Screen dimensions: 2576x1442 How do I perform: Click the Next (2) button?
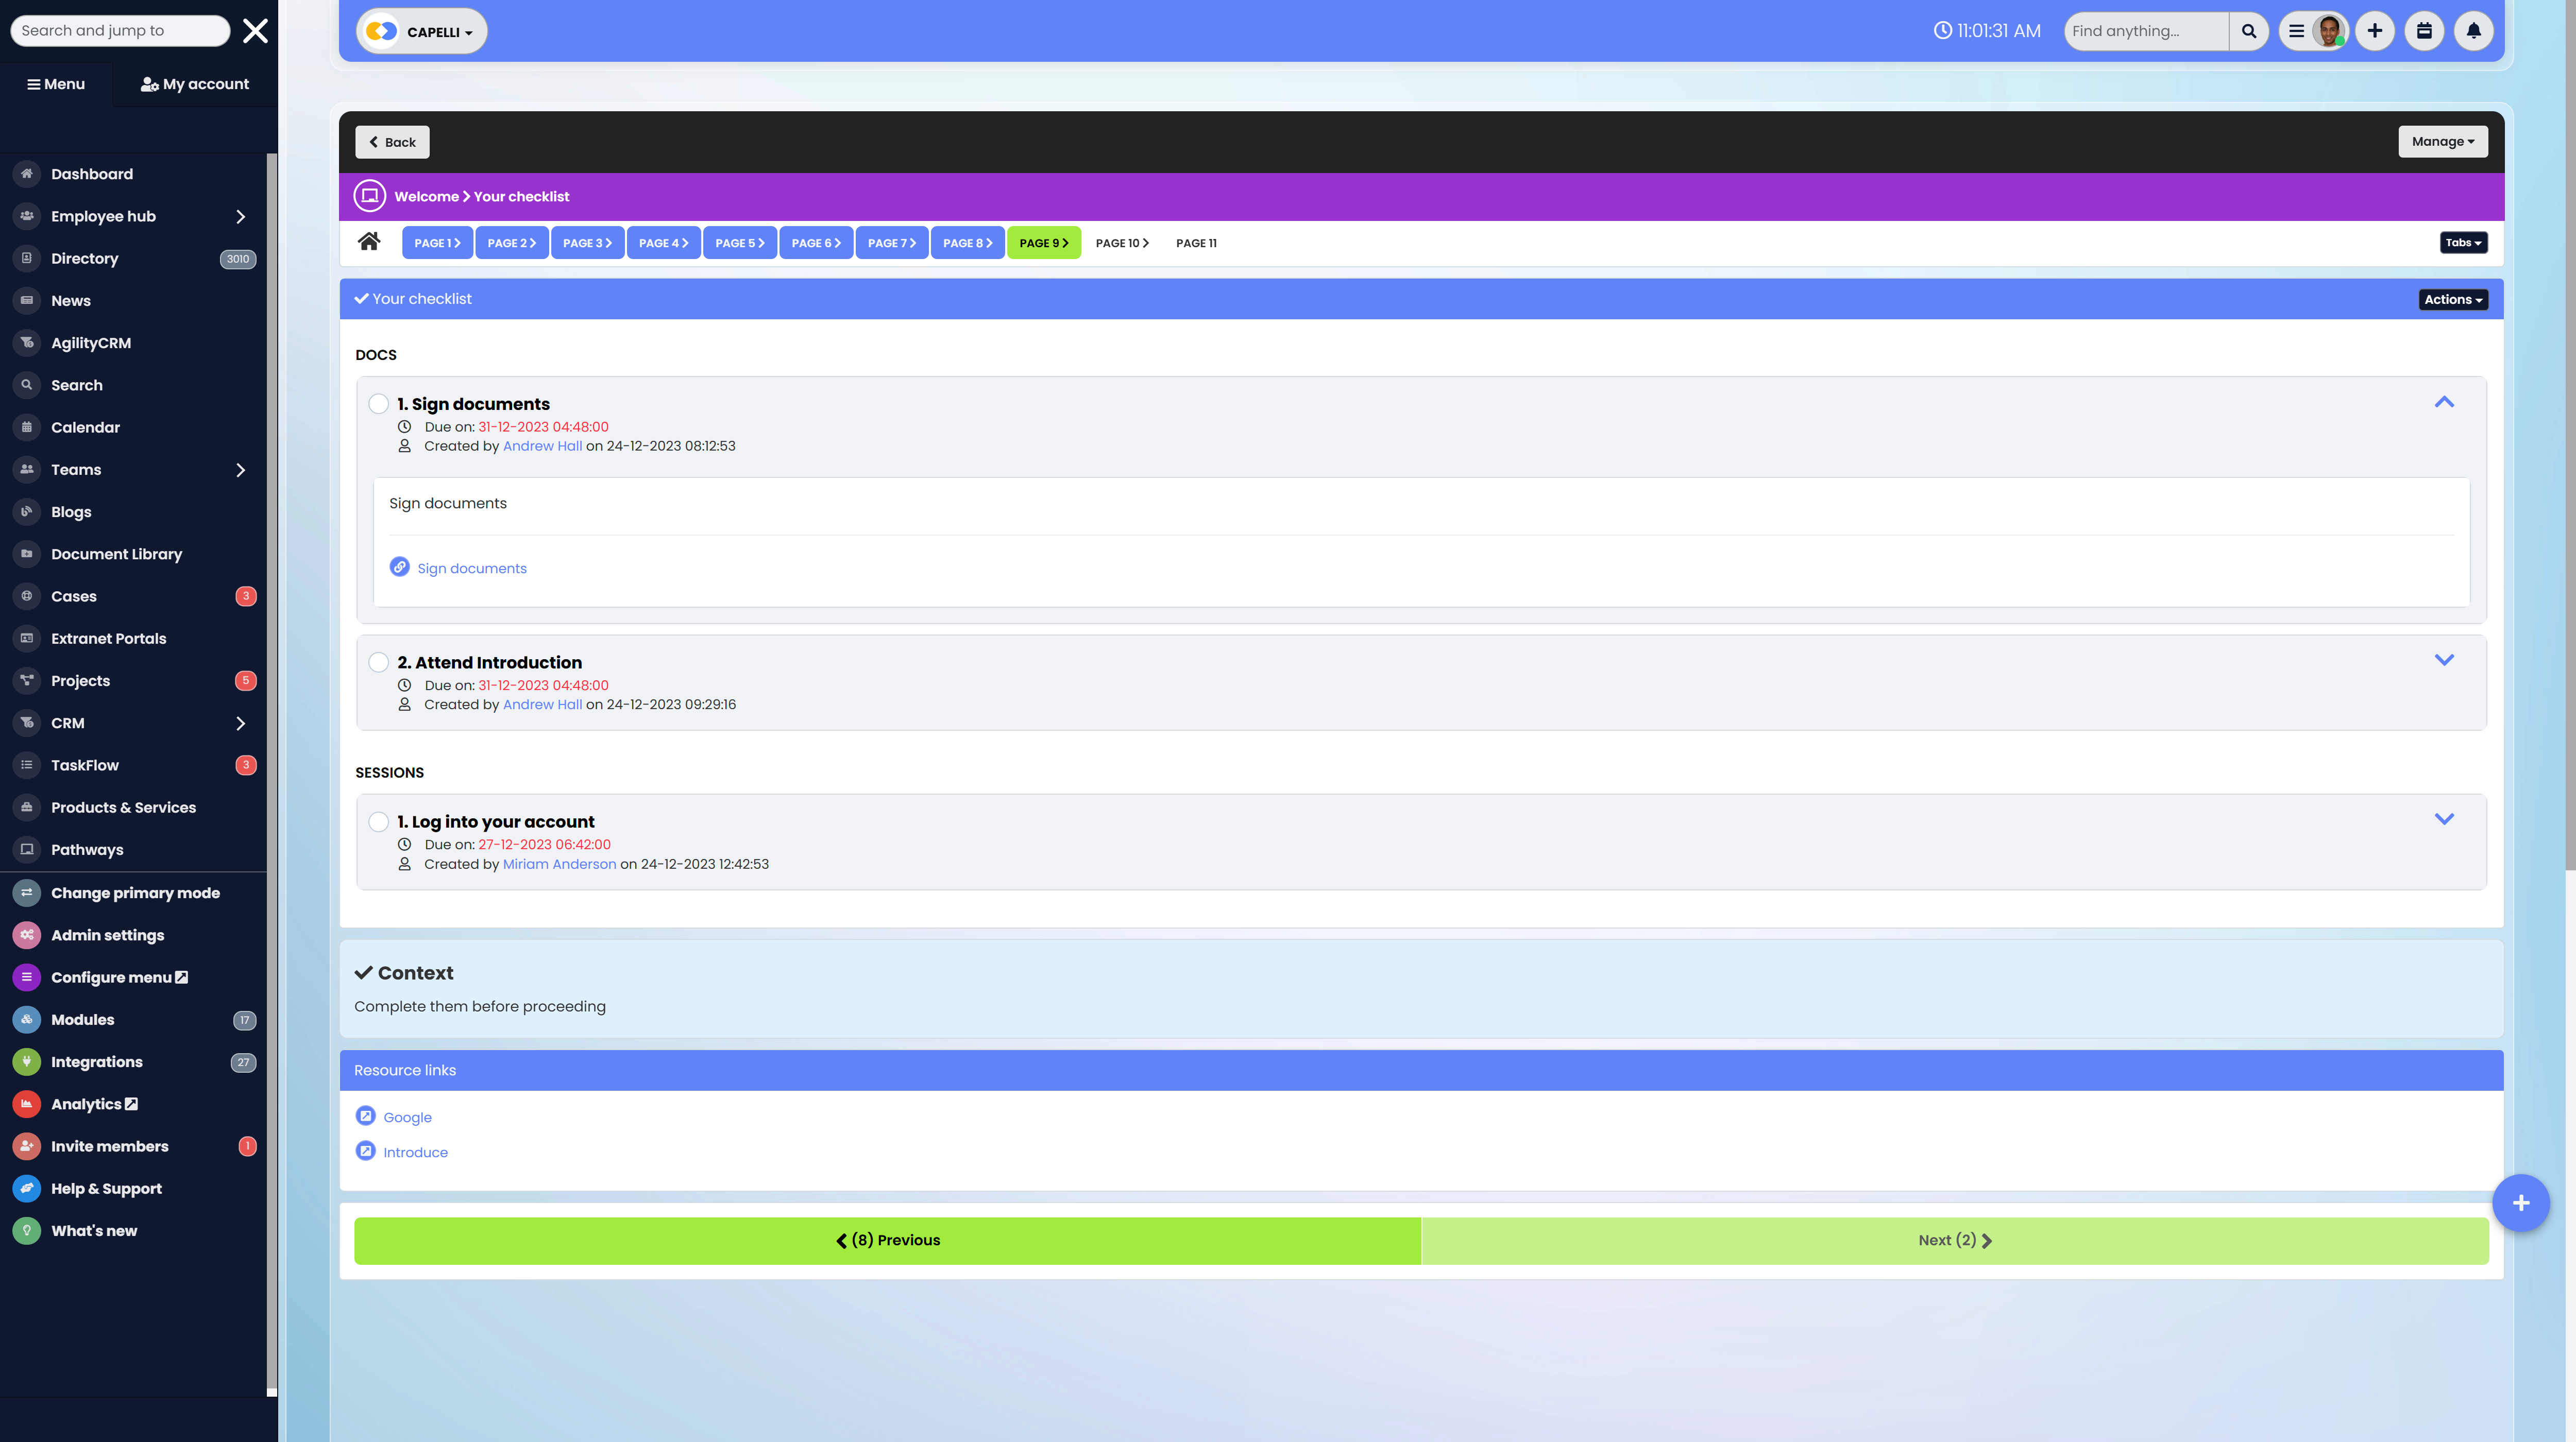1954,1240
